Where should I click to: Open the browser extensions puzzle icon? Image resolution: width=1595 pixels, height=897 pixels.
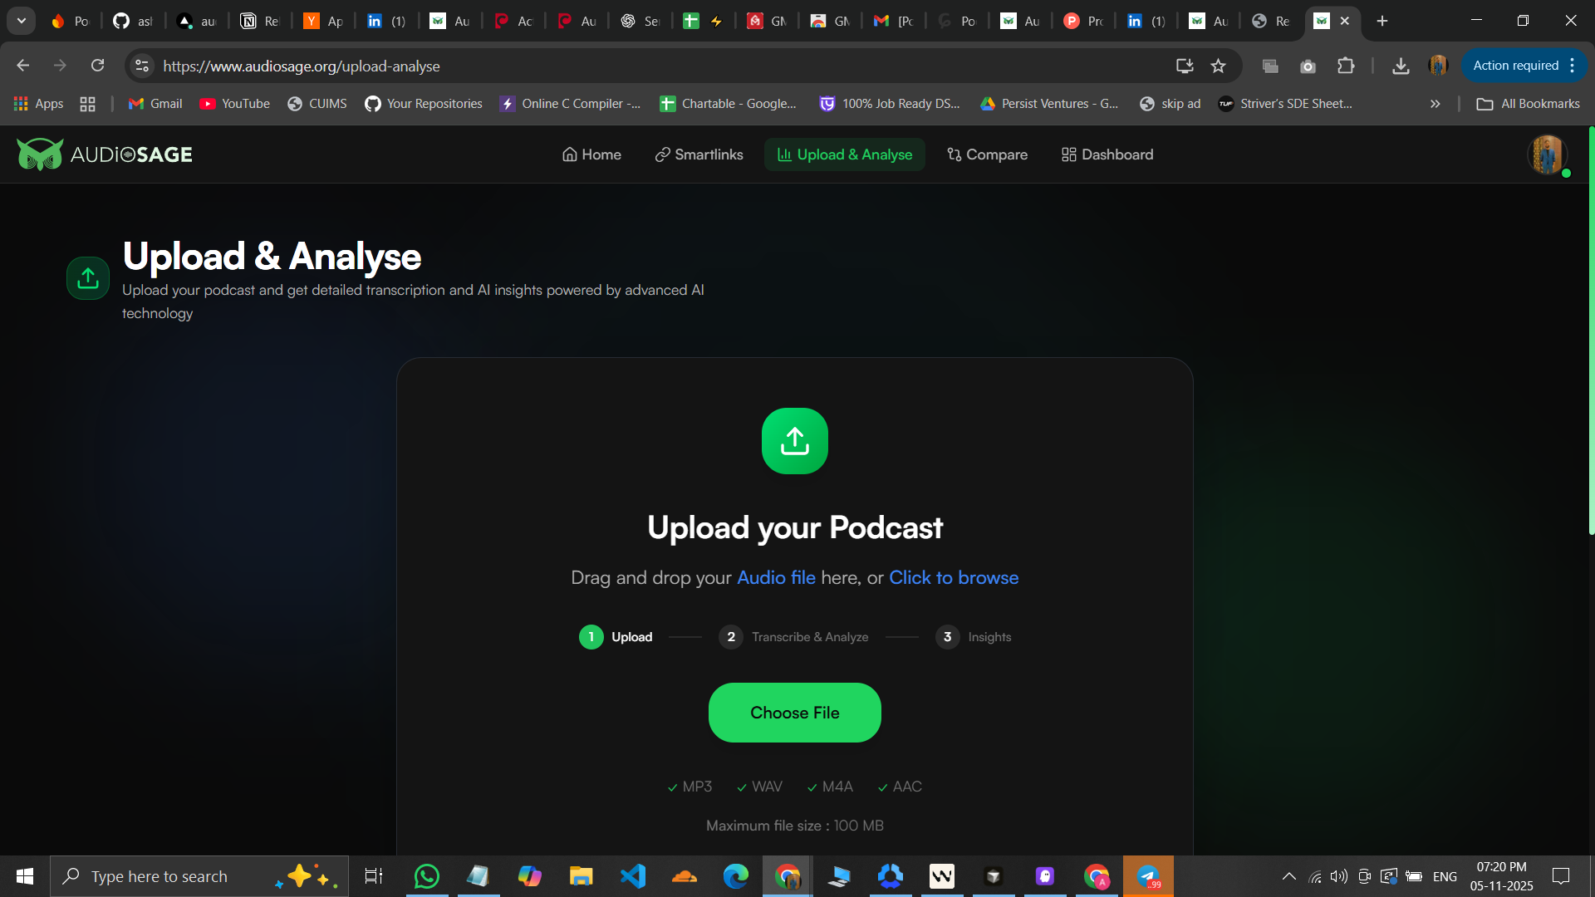pyautogui.click(x=1346, y=66)
